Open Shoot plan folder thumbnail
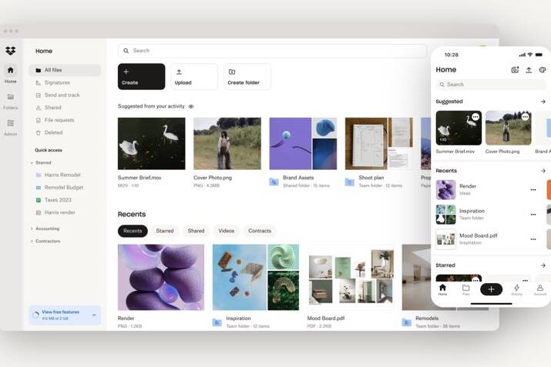The image size is (551, 367). pos(379,144)
